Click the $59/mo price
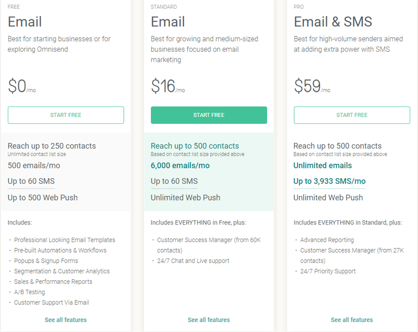This screenshot has width=418, height=332. point(312,87)
